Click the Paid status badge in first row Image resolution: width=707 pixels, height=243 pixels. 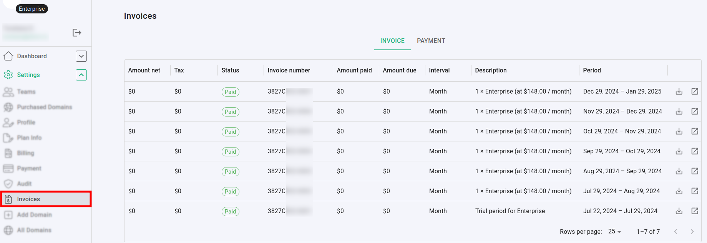230,92
